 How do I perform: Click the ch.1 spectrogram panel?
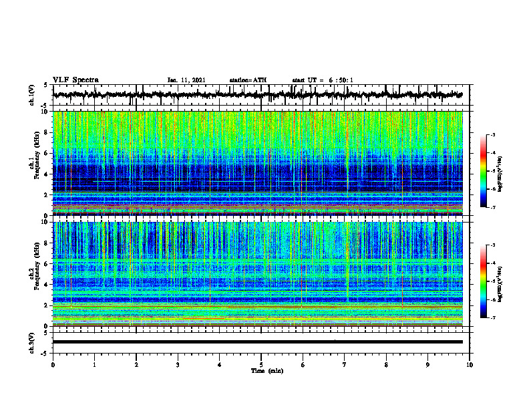(x=257, y=163)
